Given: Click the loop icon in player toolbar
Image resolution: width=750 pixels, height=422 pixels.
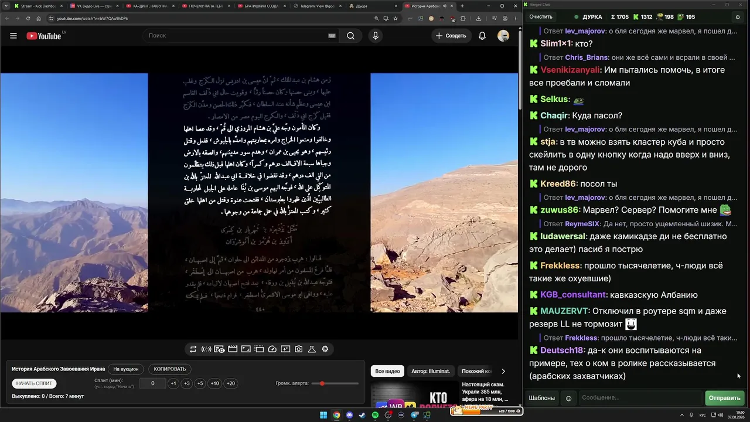Looking at the screenshot, I should pos(193,349).
